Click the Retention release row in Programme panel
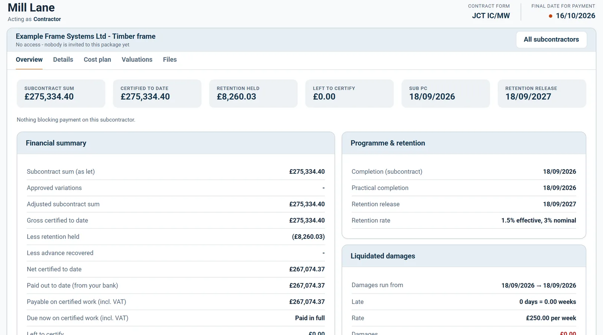This screenshot has height=335, width=603. click(x=464, y=204)
